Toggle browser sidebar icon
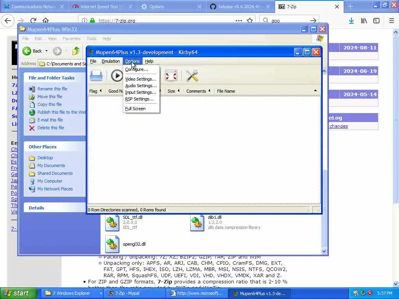This screenshot has width=399, height=299. click(x=376, y=21)
